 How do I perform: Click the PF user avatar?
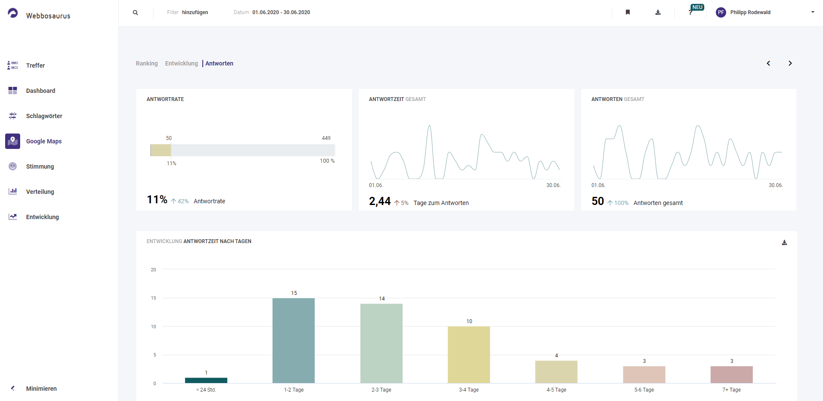pyautogui.click(x=721, y=12)
